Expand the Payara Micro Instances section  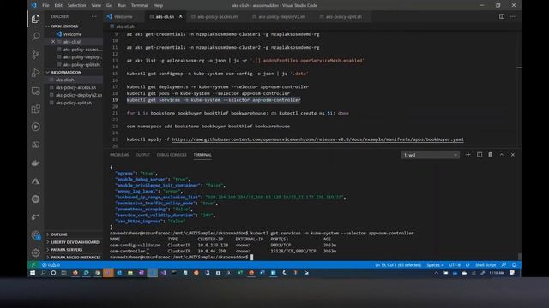coord(75,258)
